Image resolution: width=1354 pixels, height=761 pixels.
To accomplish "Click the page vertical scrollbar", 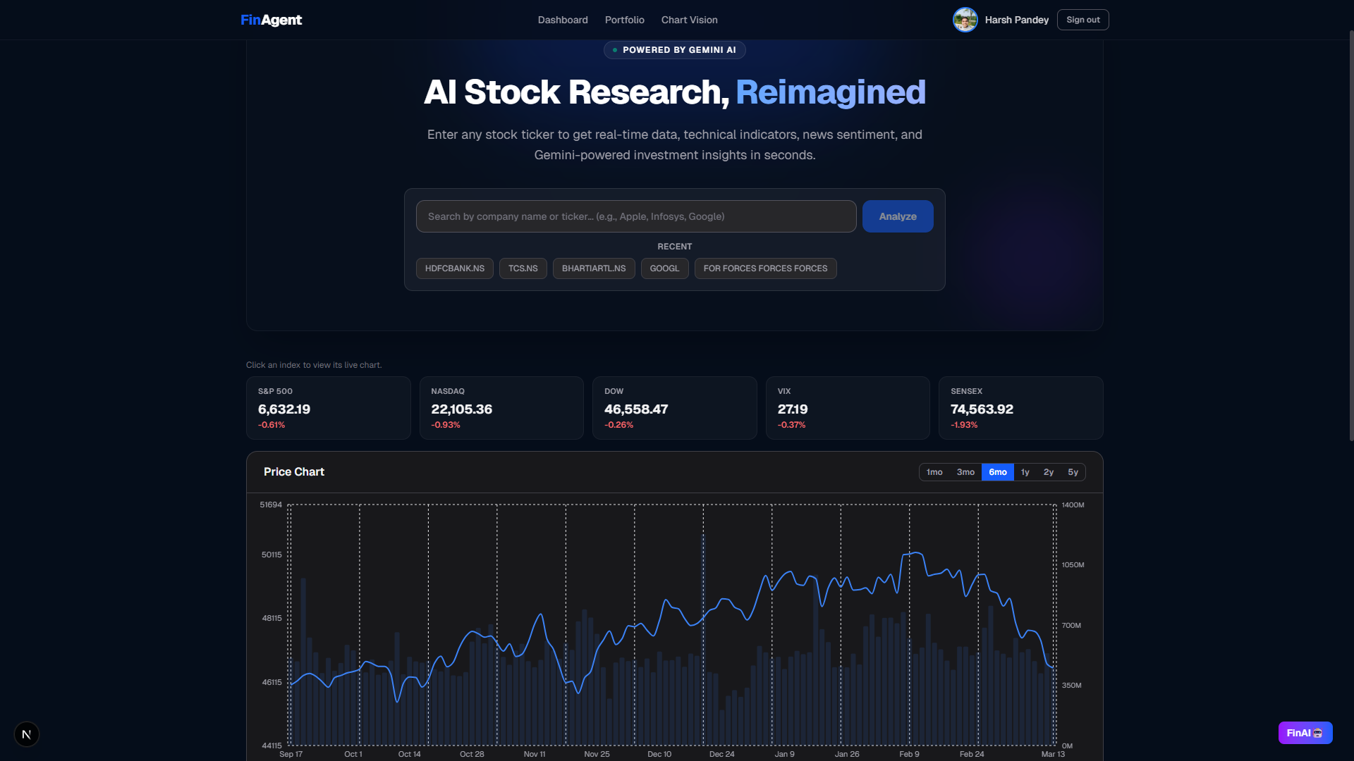I will point(1351,236).
